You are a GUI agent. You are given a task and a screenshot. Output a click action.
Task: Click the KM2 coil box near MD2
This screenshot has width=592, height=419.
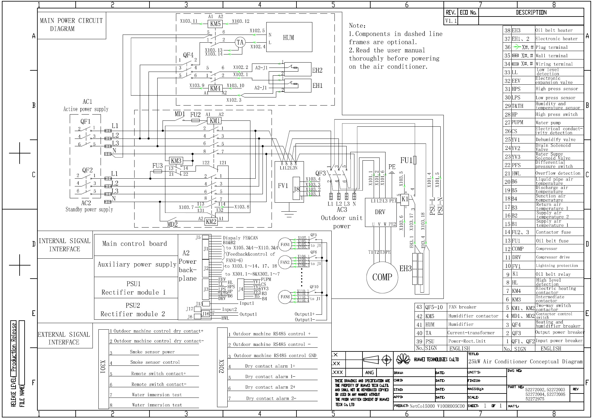pos(211,222)
